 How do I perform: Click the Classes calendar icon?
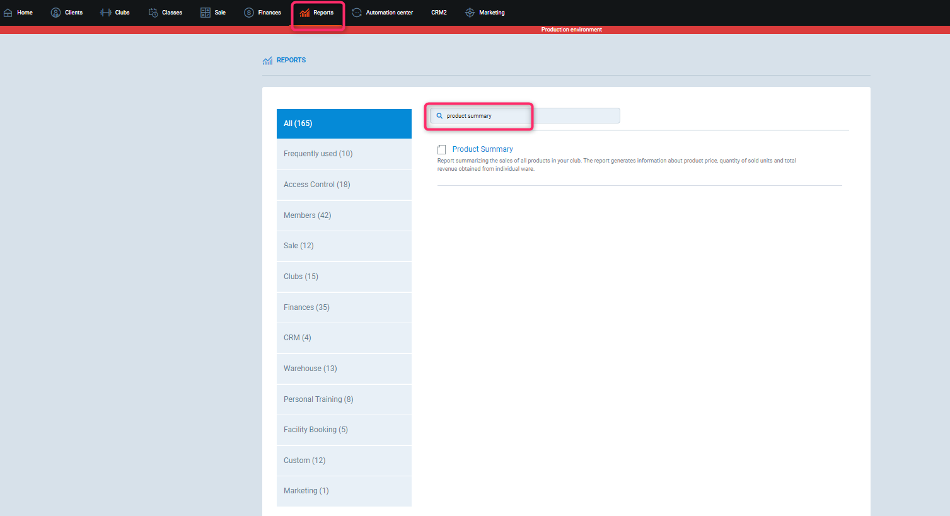153,13
